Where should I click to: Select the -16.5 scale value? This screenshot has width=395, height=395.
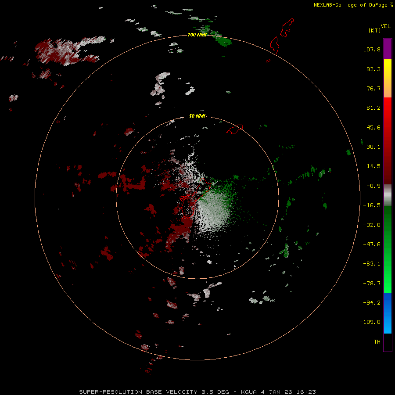coord(372,205)
